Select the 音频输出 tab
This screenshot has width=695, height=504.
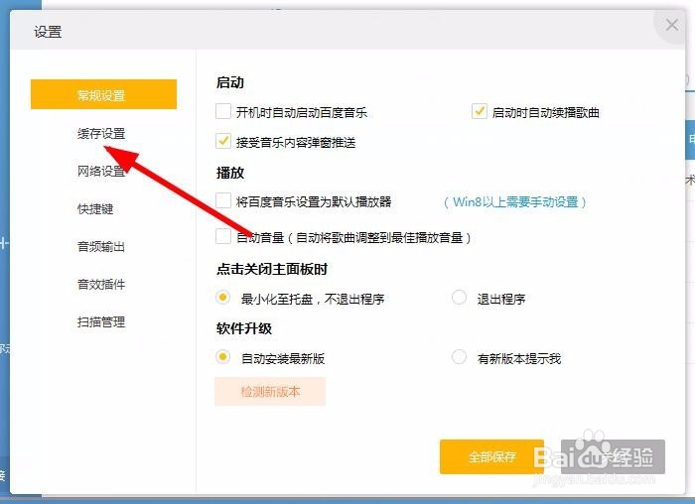coord(101,246)
